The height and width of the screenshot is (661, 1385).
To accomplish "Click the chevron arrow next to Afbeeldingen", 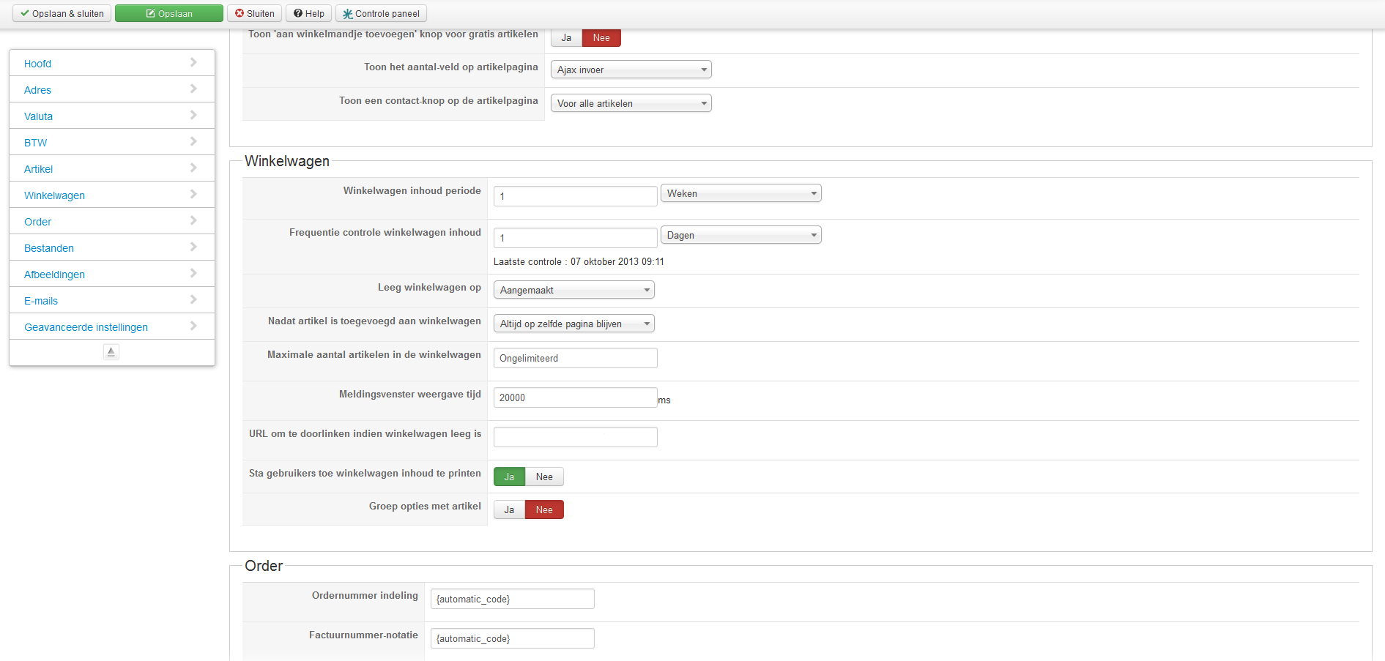I will coord(193,273).
